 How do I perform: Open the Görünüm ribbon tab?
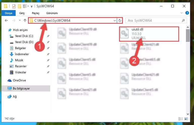tap(52, 13)
